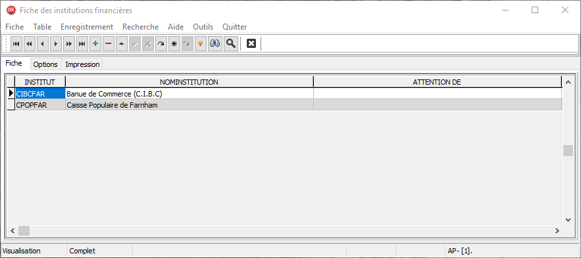Go to first record in toolbar
The width and height of the screenshot is (581, 258).
point(16,44)
